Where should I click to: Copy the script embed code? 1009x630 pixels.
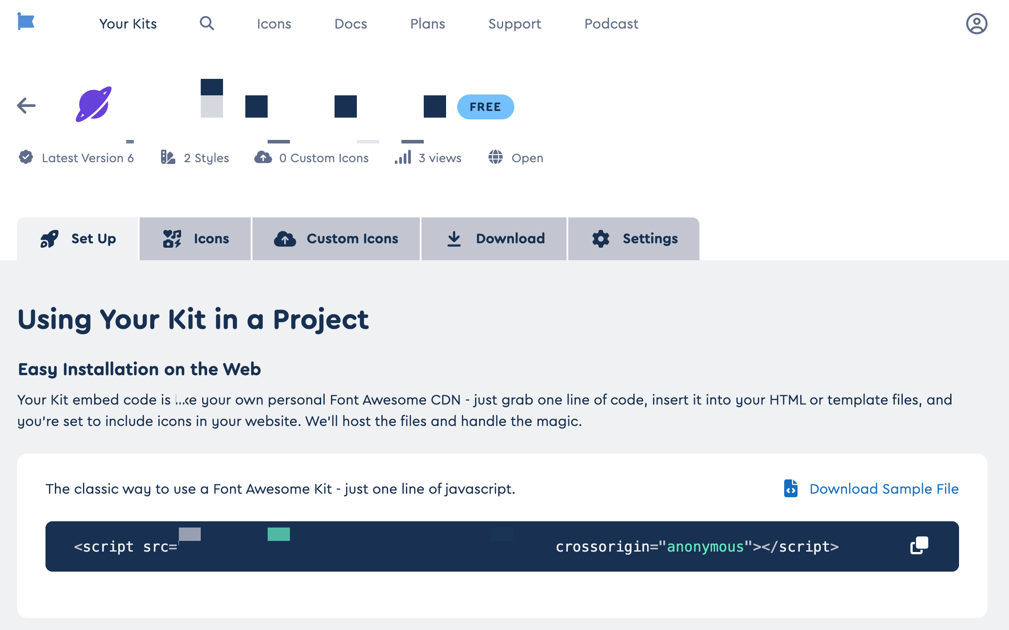919,545
